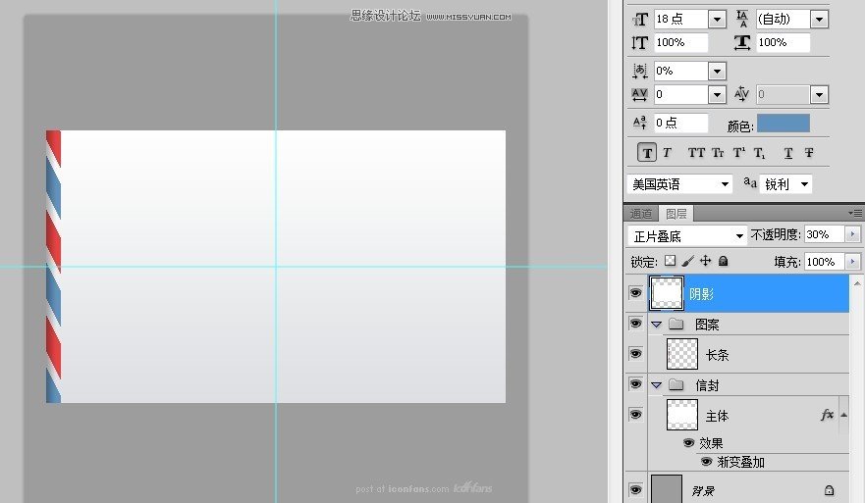Open the font size 18点 dropdown
865x503 pixels.
pyautogui.click(x=717, y=20)
